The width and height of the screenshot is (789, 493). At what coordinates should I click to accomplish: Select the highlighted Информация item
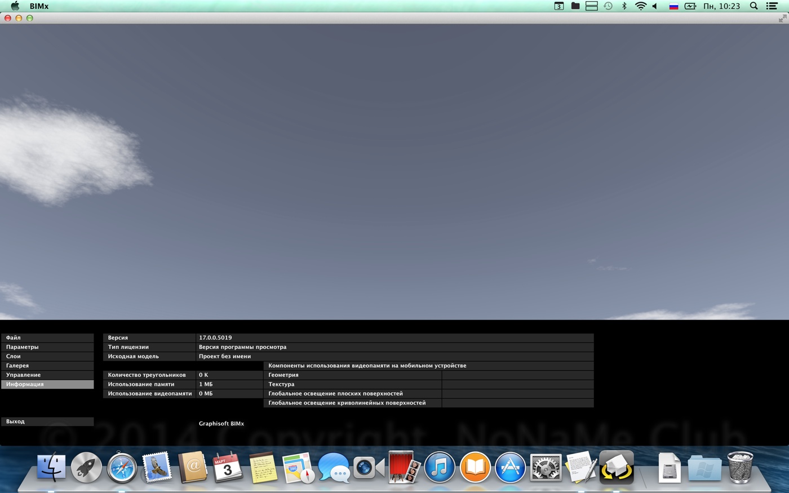pos(47,384)
